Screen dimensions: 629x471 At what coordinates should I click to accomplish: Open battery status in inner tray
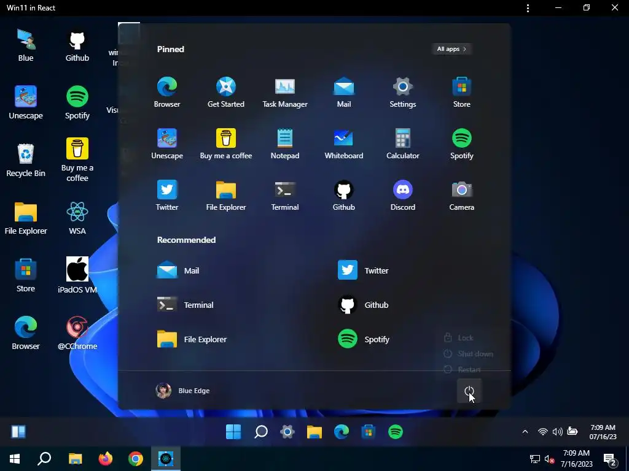click(572, 431)
